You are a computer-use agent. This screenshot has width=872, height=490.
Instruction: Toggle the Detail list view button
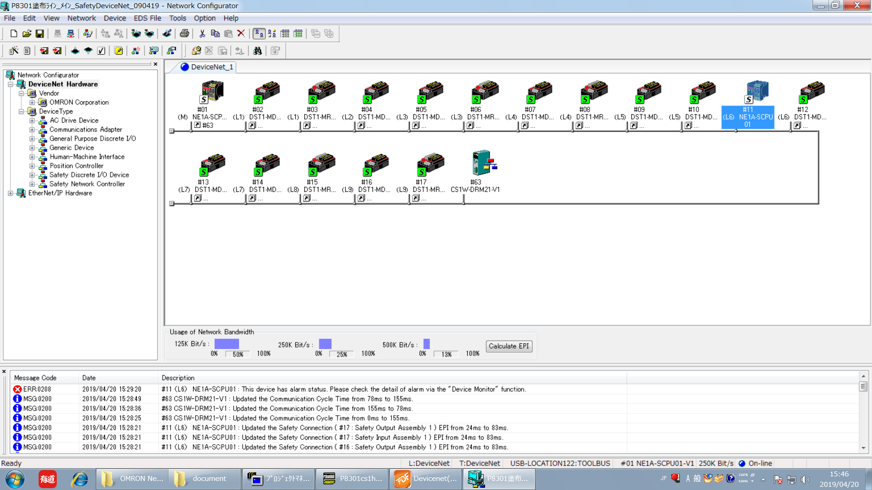point(298,34)
